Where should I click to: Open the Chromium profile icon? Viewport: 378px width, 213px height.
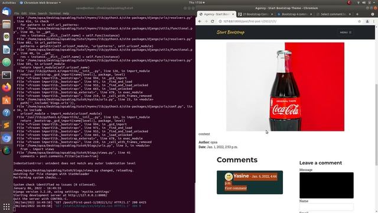pos(367,21)
